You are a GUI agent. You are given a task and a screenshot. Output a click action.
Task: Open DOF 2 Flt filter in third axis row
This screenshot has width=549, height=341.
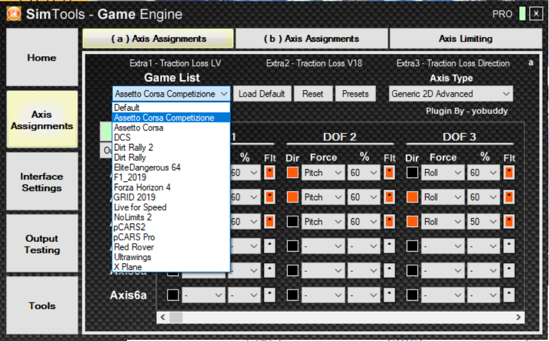(390, 222)
